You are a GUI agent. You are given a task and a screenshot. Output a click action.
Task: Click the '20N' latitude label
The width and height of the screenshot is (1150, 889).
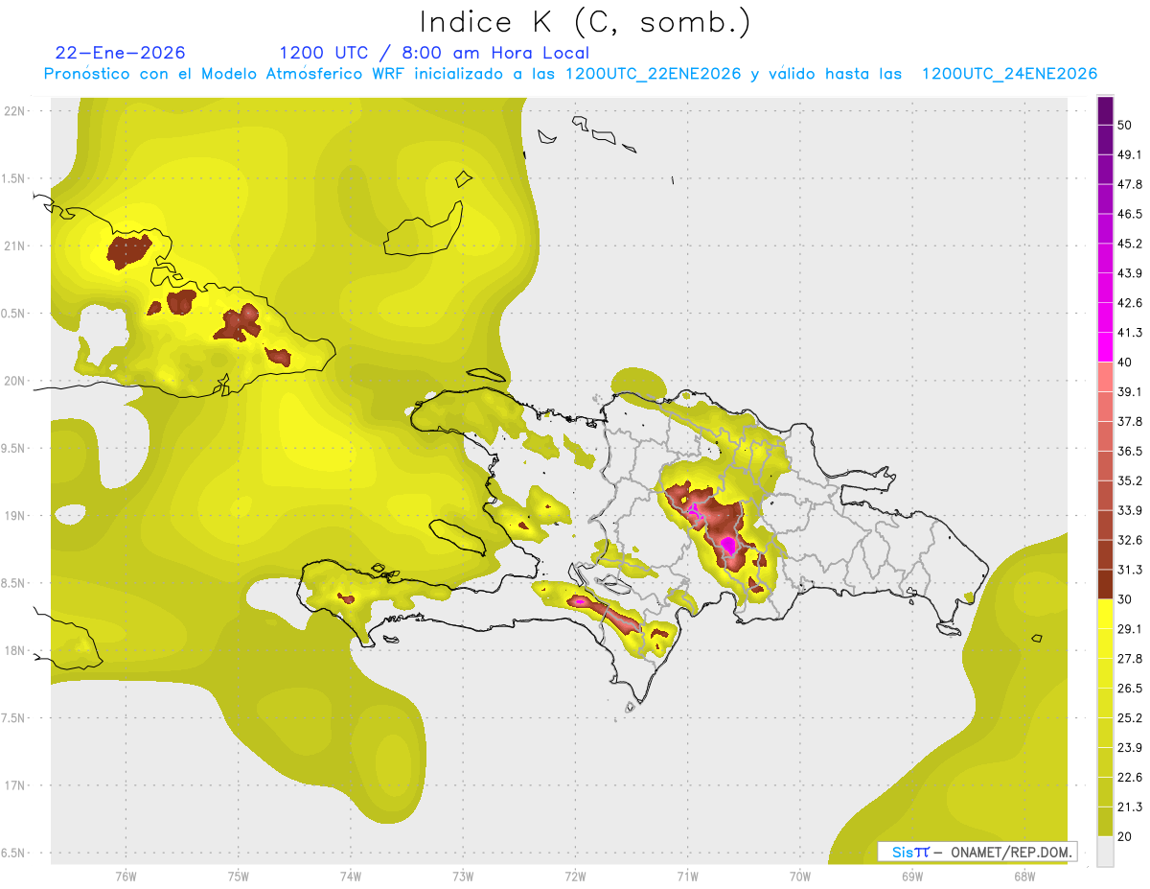(15, 381)
